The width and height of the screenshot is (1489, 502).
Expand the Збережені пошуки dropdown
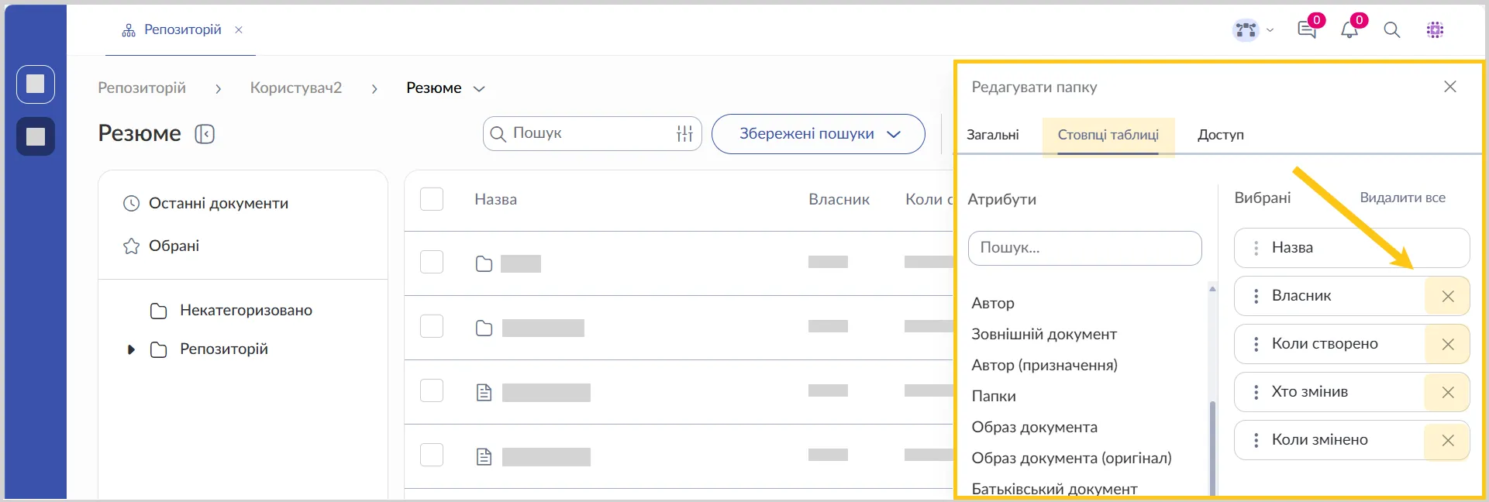(x=818, y=134)
